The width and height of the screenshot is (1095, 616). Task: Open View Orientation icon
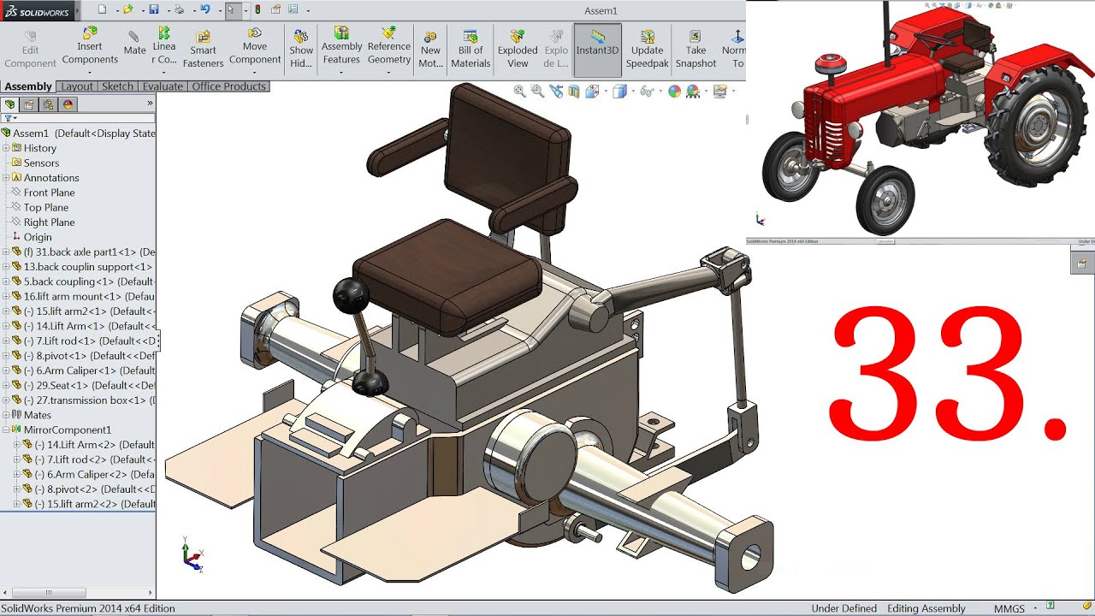(594, 91)
